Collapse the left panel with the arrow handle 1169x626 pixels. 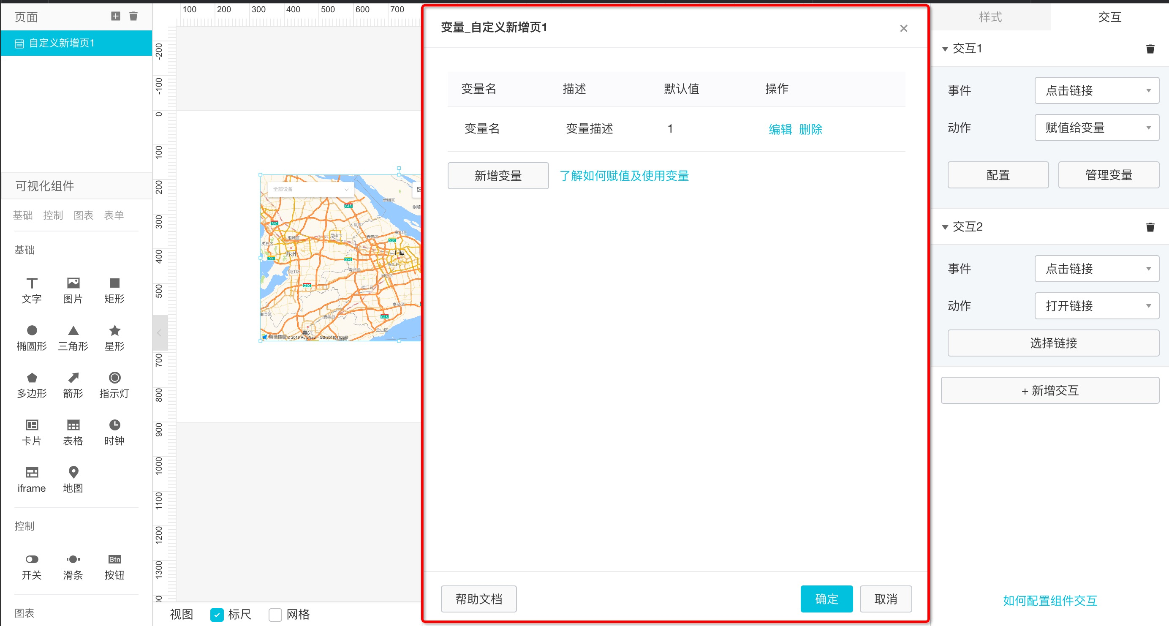160,333
